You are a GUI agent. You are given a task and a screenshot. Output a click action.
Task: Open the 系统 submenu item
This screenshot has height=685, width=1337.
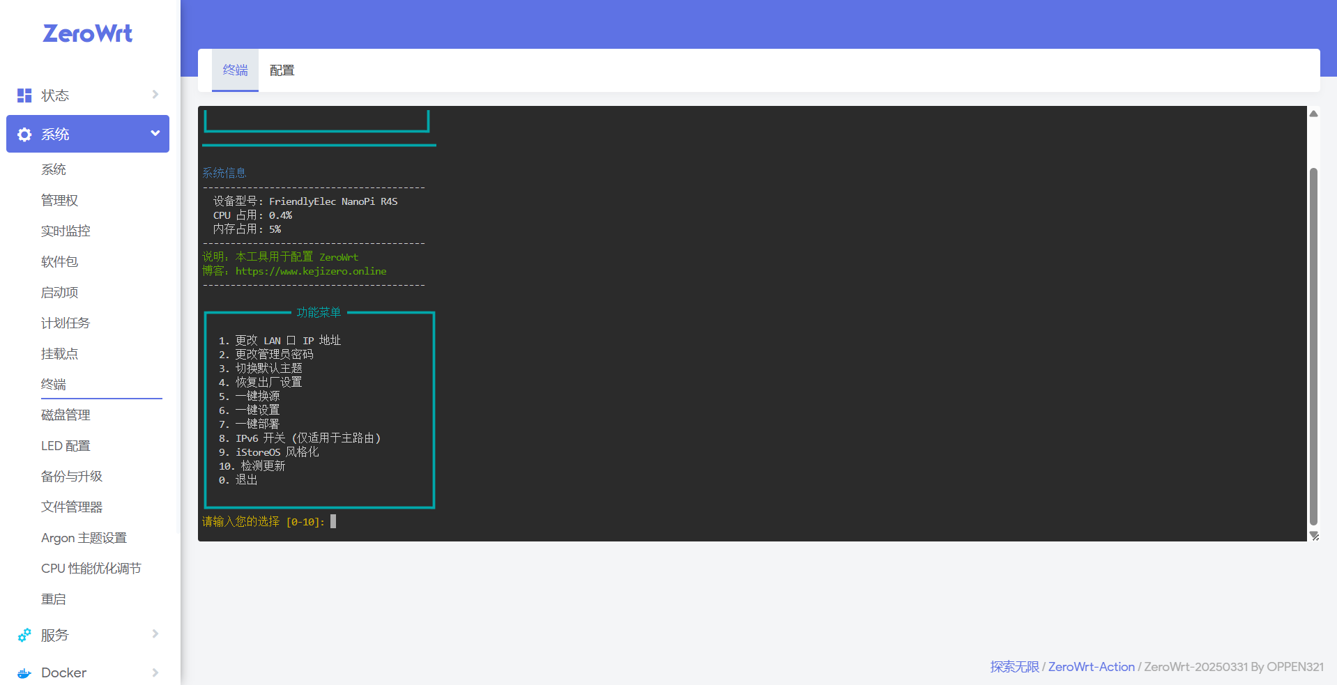pyautogui.click(x=54, y=169)
